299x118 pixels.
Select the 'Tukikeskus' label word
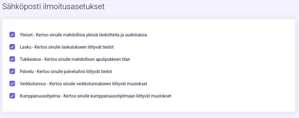30,59
